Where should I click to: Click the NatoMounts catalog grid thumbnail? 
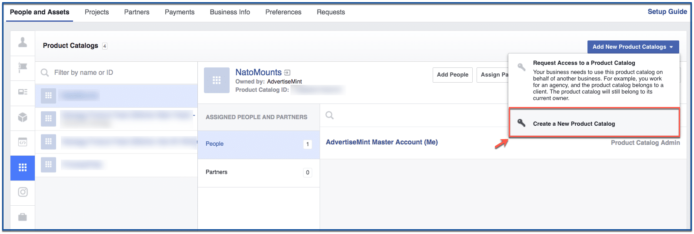point(217,80)
